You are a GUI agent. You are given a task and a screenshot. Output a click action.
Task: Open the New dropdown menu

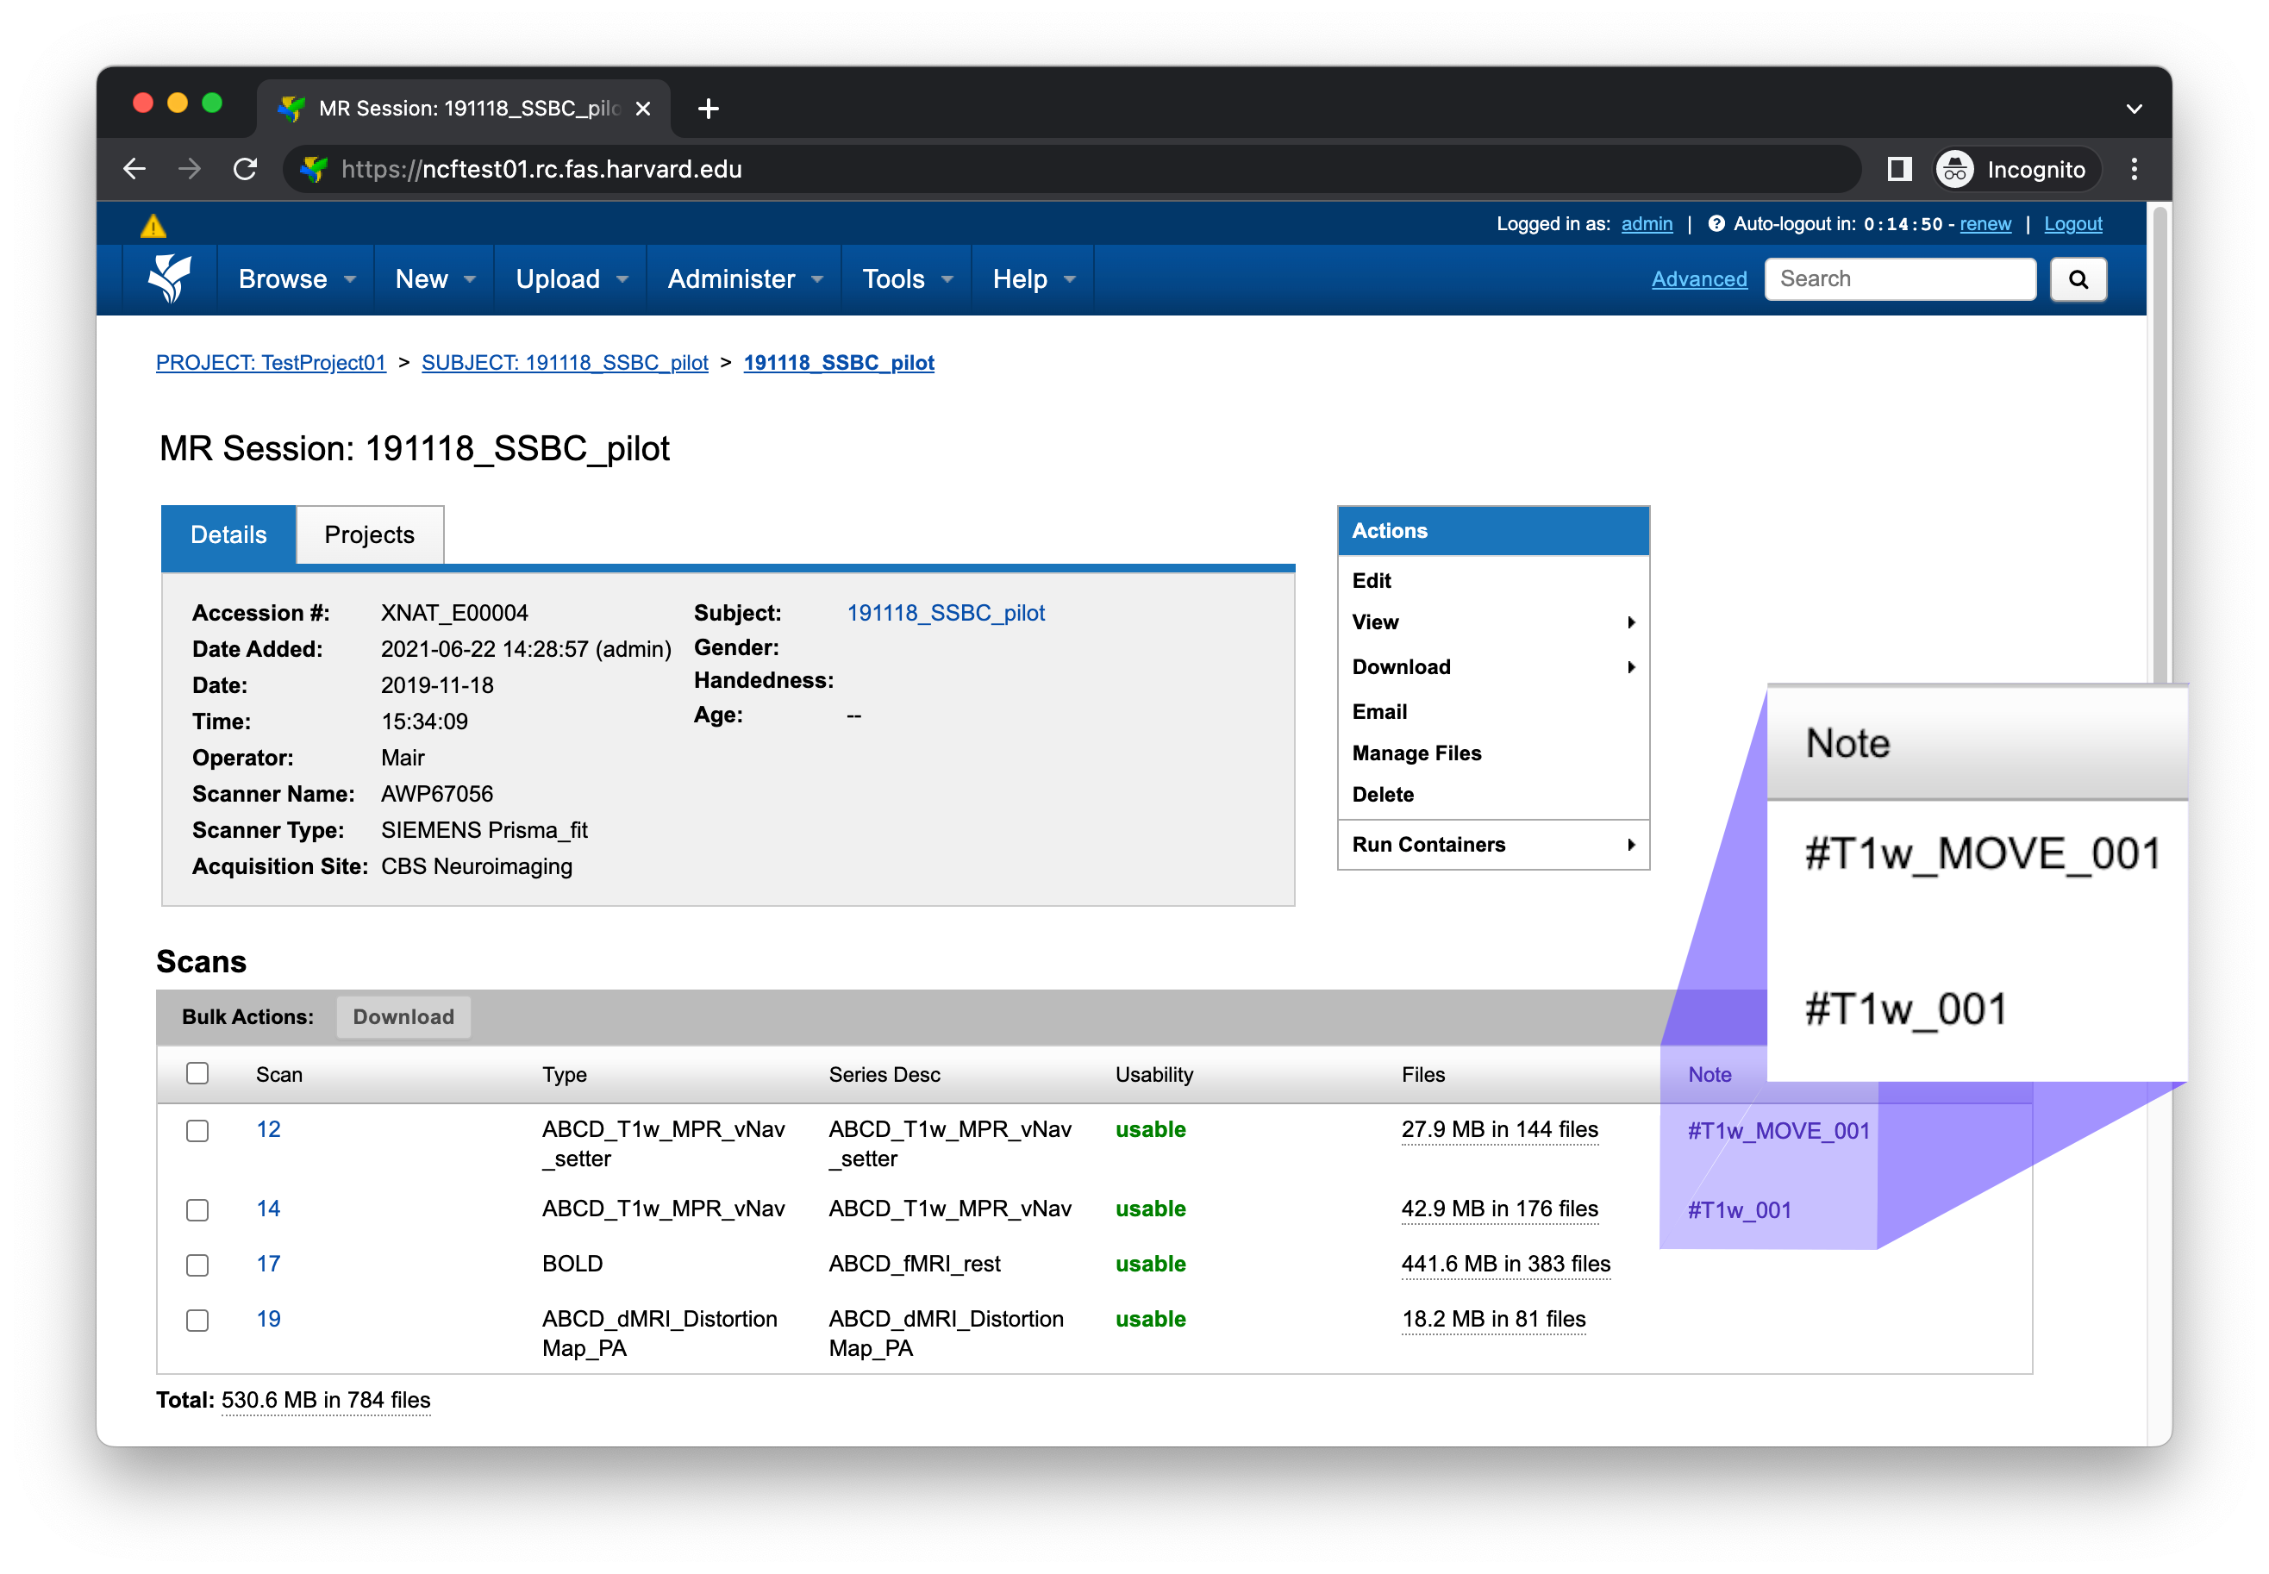[x=434, y=279]
